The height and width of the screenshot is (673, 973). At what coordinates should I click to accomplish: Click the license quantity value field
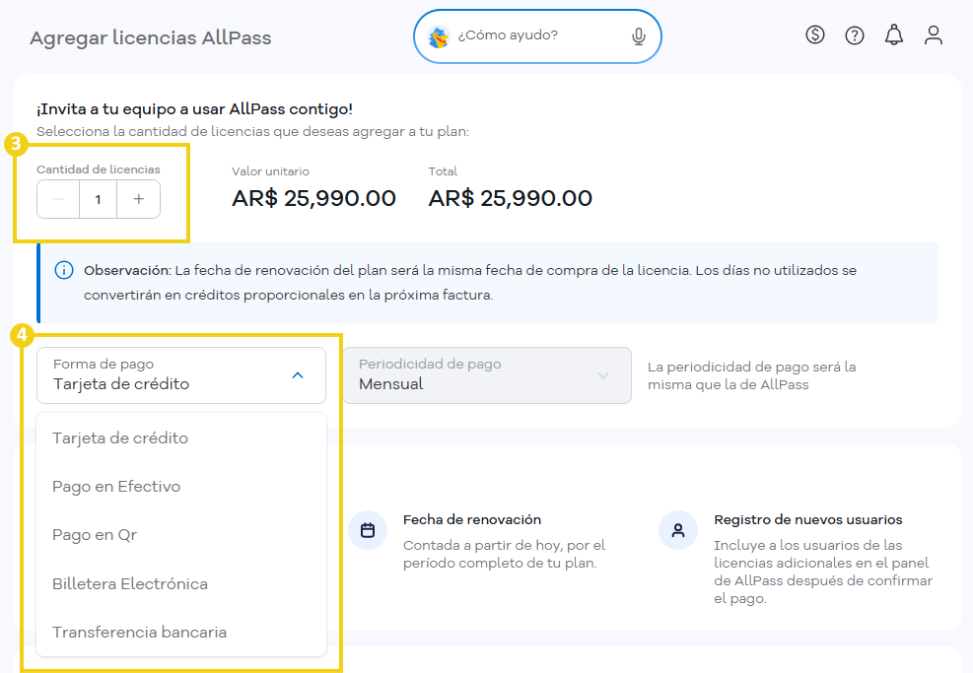pos(98,199)
